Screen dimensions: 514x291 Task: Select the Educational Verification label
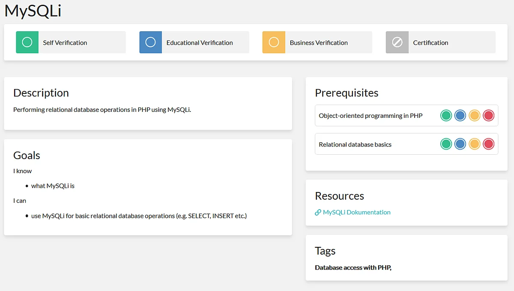pyautogui.click(x=200, y=43)
